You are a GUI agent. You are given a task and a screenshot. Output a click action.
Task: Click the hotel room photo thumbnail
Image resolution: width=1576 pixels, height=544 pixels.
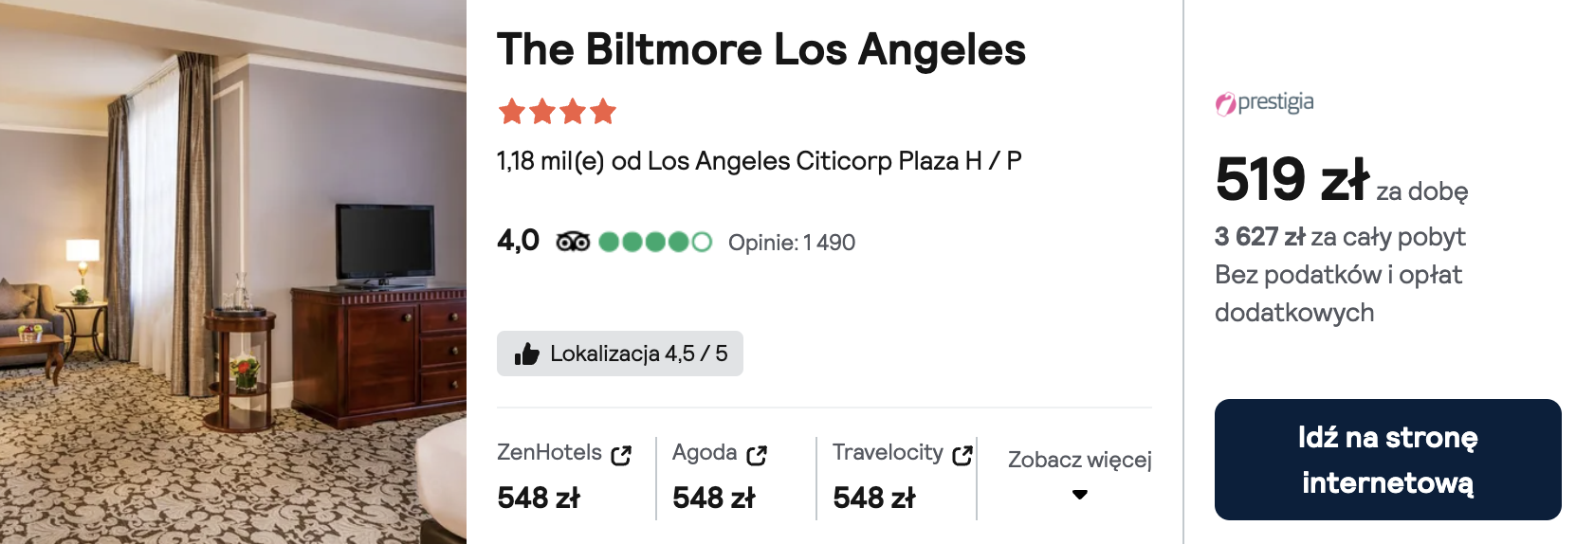(233, 272)
